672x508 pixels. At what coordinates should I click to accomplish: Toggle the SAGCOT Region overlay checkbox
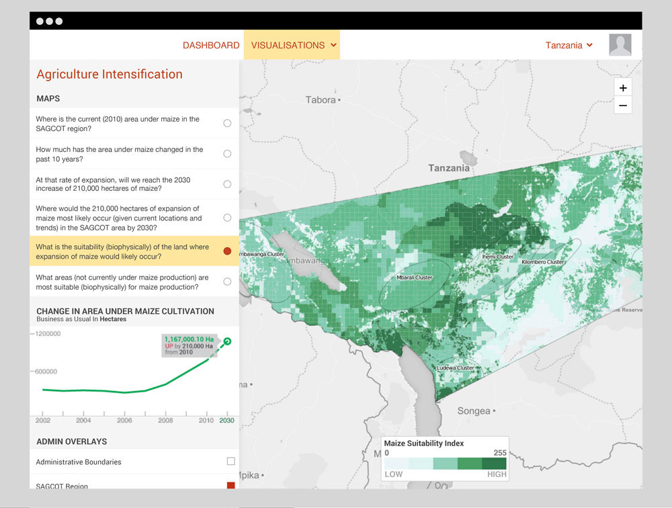[230, 485]
